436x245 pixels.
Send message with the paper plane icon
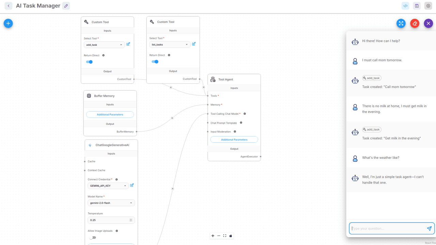click(429, 228)
